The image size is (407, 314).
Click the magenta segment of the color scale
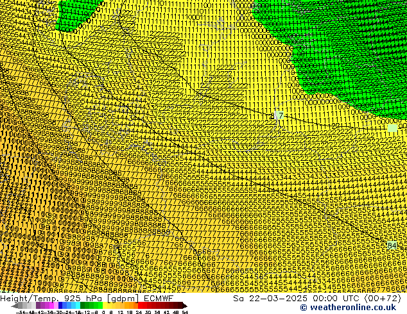(x=51, y=305)
